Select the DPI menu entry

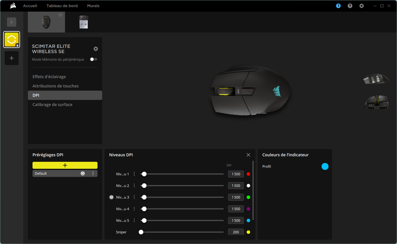[65, 95]
